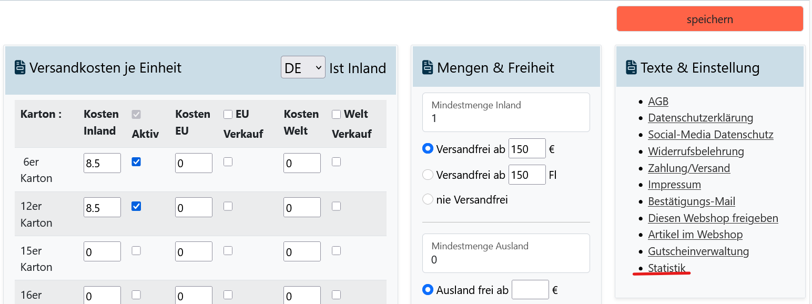Focus the Mindestmenge Inland input field
This screenshot has height=304, width=812.
click(505, 118)
